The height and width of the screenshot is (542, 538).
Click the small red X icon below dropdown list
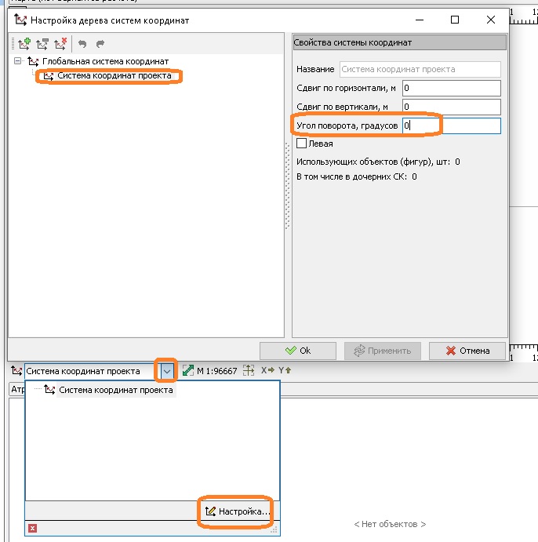(32, 529)
